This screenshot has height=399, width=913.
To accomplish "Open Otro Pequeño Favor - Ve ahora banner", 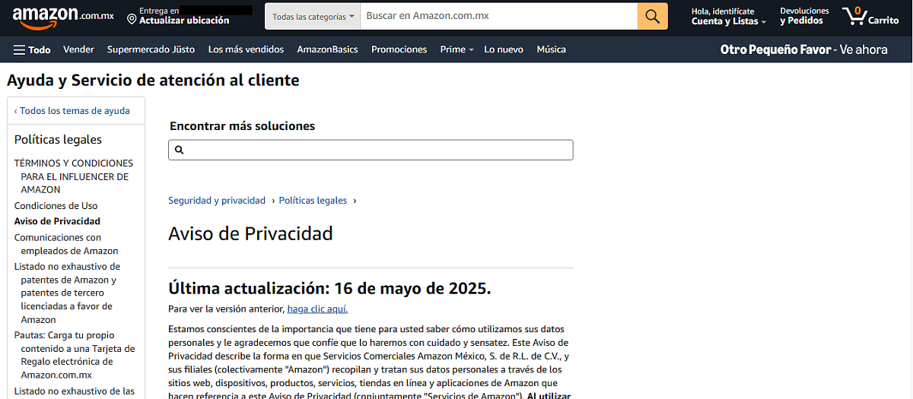I will point(804,49).
